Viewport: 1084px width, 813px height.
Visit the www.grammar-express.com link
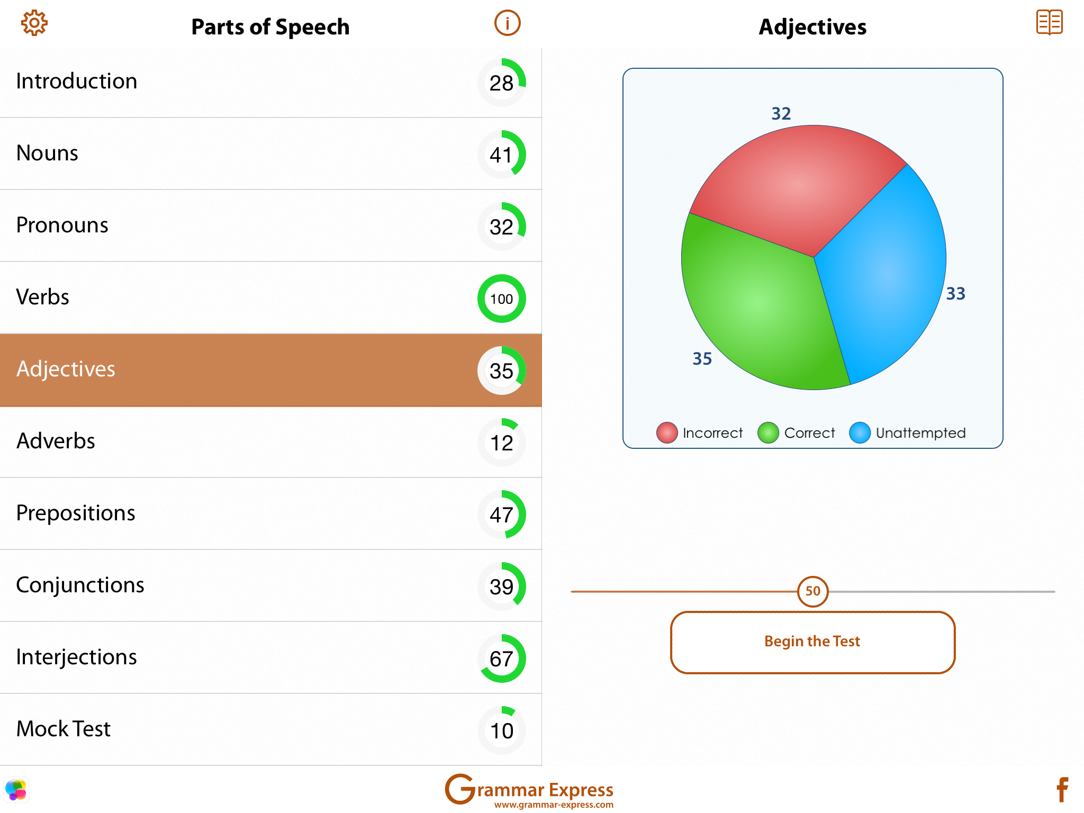coord(554,805)
